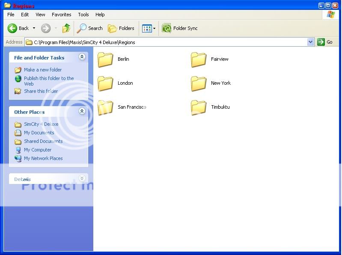Click the Fairview folder icon
This screenshot has width=342, height=255.
coord(199,59)
